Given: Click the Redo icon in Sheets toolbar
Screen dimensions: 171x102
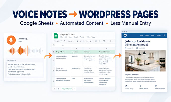Looking at the screenshot, I should (x=58, y=41).
